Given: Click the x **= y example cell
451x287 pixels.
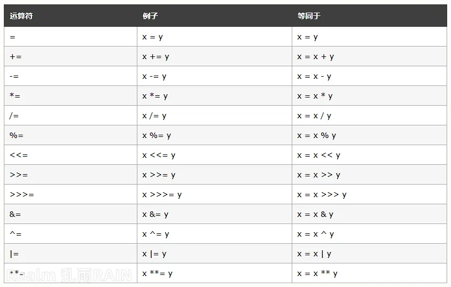Looking at the screenshot, I should [157, 273].
